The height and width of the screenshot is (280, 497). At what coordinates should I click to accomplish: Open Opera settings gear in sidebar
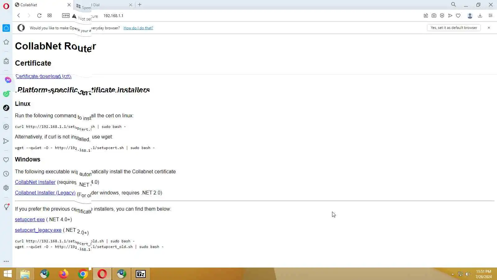click(6, 188)
